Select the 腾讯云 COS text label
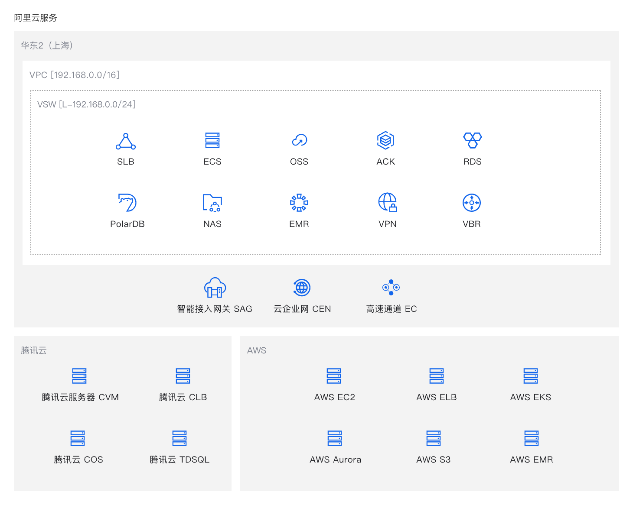 click(78, 460)
